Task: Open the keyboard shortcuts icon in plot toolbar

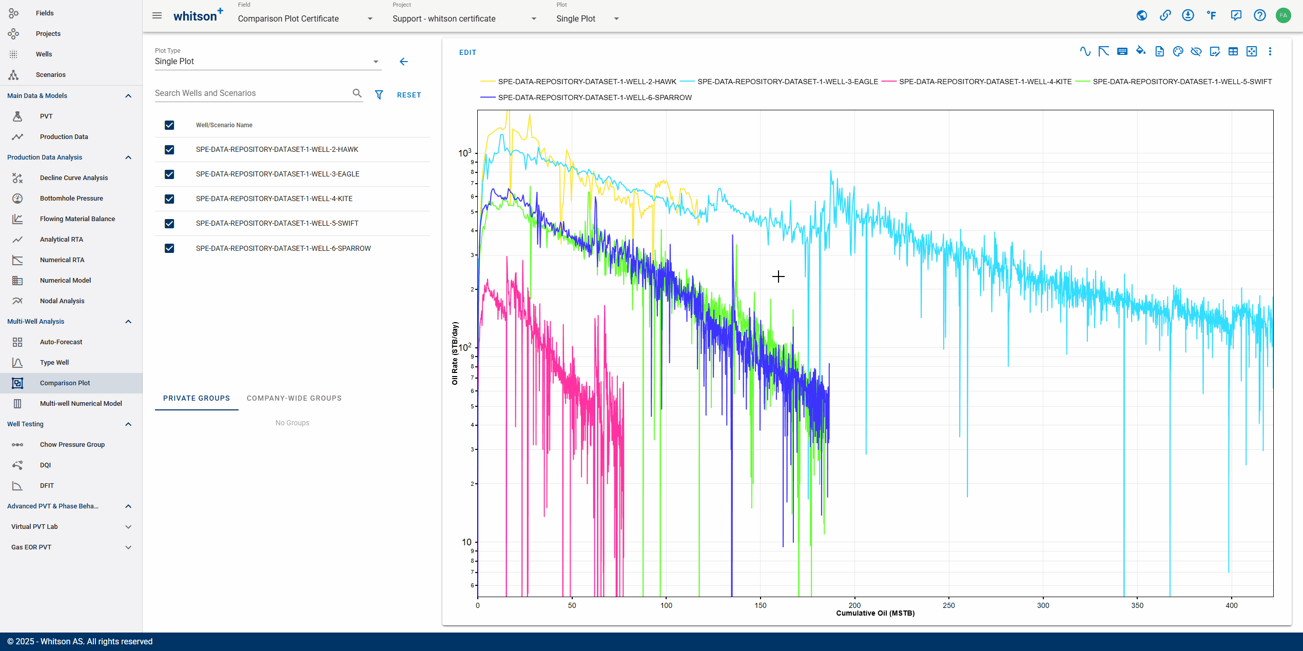Action: coord(1122,51)
